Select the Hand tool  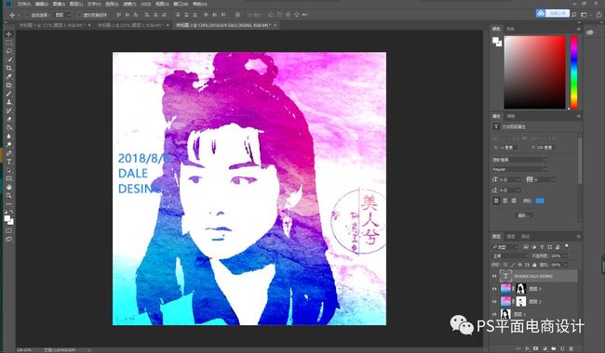(8, 187)
